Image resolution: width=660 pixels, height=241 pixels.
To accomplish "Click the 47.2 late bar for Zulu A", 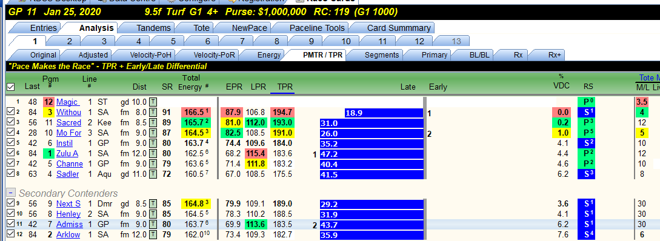I will [372, 154].
